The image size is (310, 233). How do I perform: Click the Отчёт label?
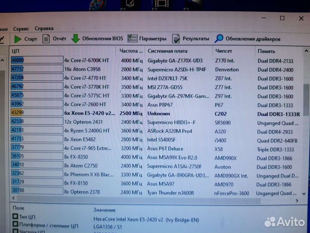coord(59,39)
